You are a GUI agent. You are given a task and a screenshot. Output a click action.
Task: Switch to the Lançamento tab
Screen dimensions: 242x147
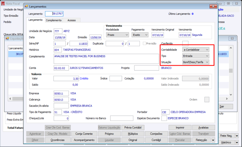[x=35, y=20]
